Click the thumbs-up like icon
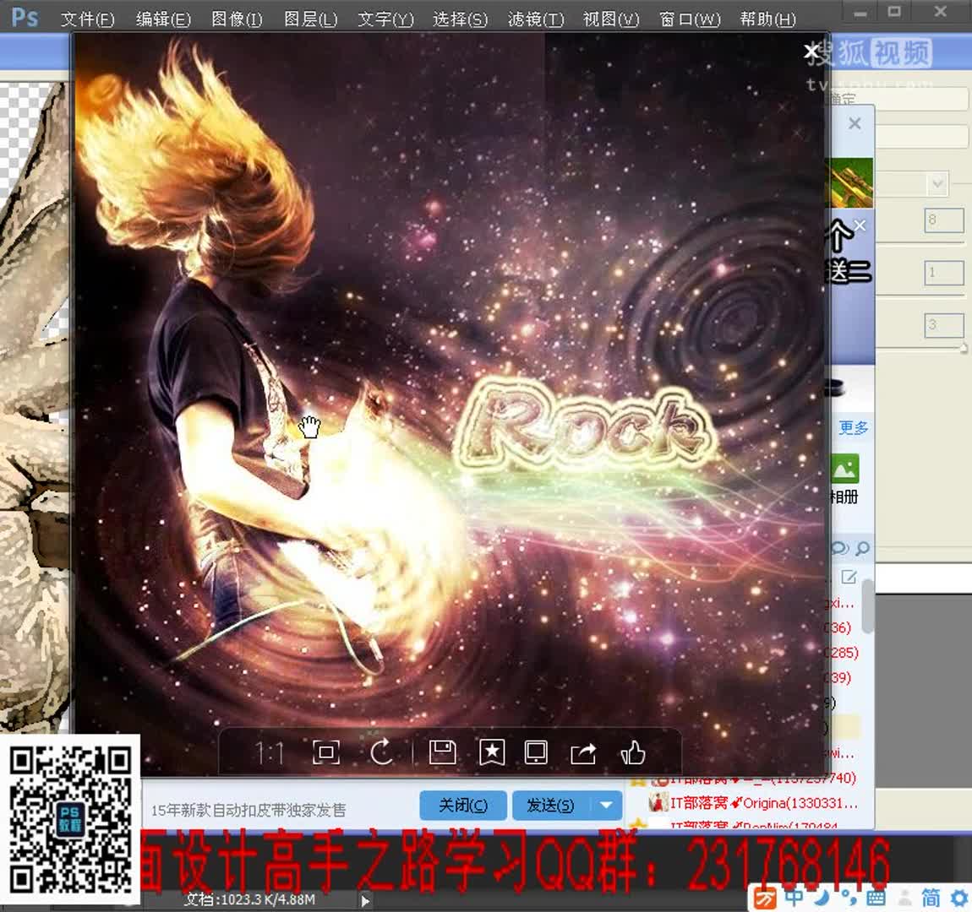Screen dimensions: 972x912 click(633, 752)
